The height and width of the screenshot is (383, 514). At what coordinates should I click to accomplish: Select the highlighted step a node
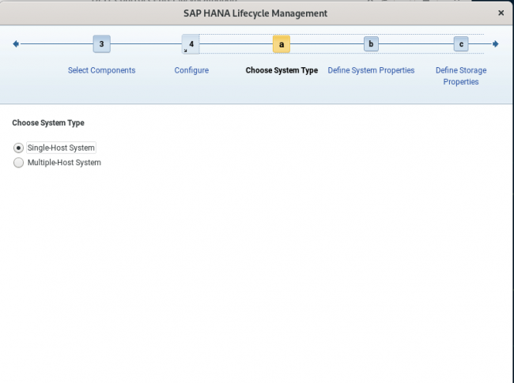point(282,44)
